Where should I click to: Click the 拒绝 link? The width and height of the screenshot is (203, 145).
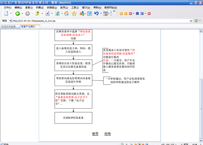point(108,134)
